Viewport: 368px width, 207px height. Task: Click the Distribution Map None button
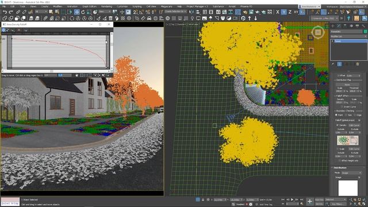coord(347,85)
